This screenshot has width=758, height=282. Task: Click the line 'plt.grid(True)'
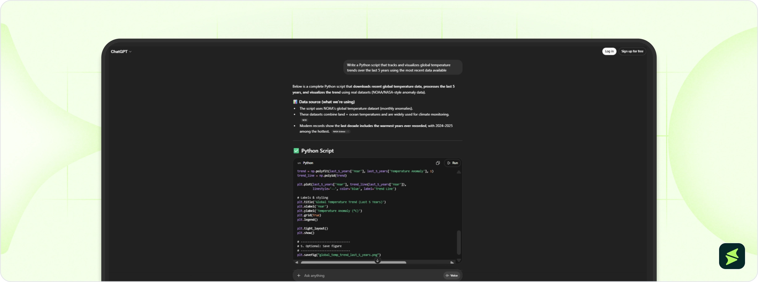309,215
